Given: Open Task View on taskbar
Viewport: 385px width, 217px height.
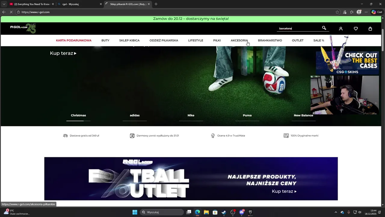Looking at the screenshot, I should pyautogui.click(x=189, y=212).
